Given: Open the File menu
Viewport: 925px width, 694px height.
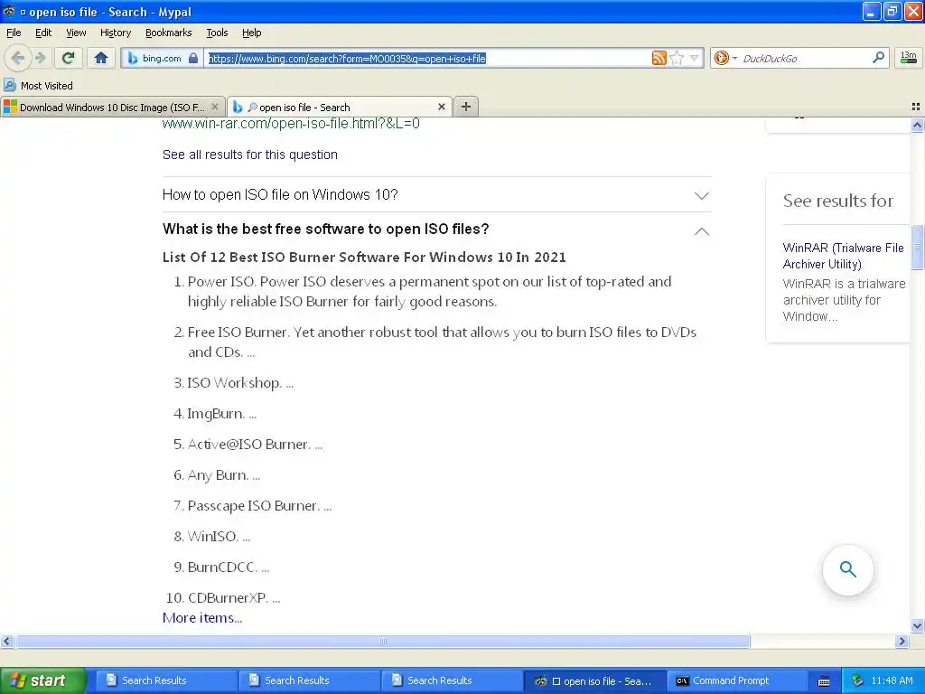Looking at the screenshot, I should (14, 33).
